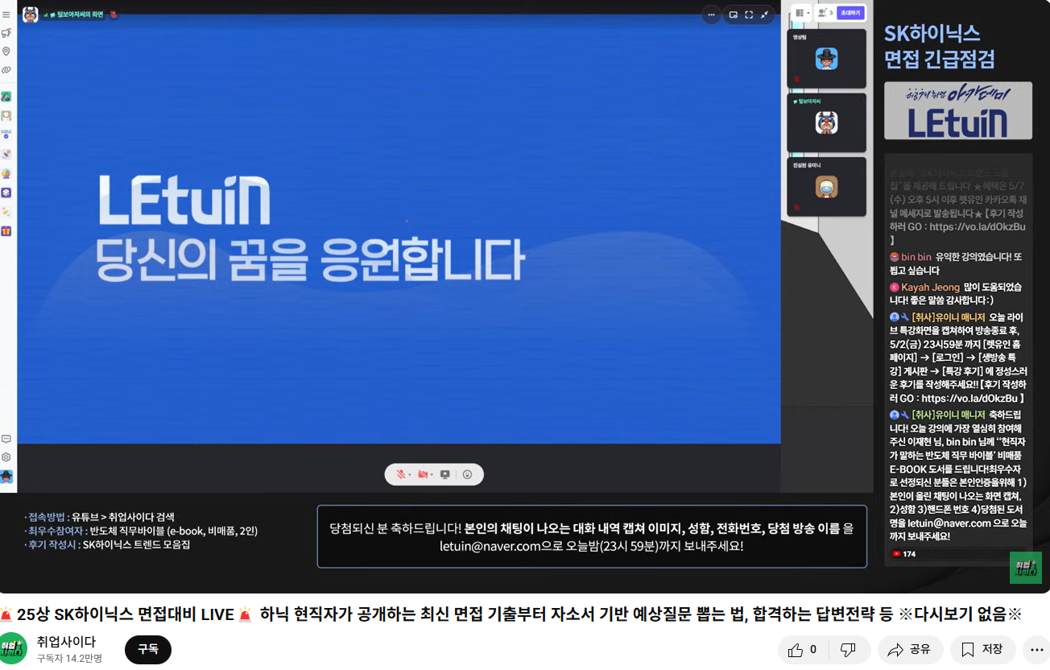
Task: Click the 접속방법 line in the video footer
Action: click(100, 517)
